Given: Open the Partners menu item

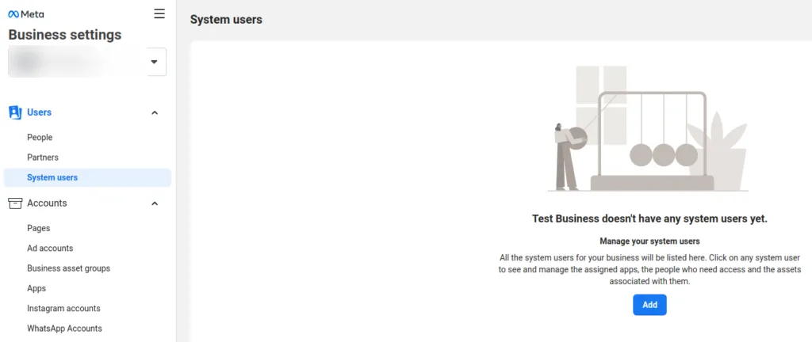Looking at the screenshot, I should [x=43, y=157].
